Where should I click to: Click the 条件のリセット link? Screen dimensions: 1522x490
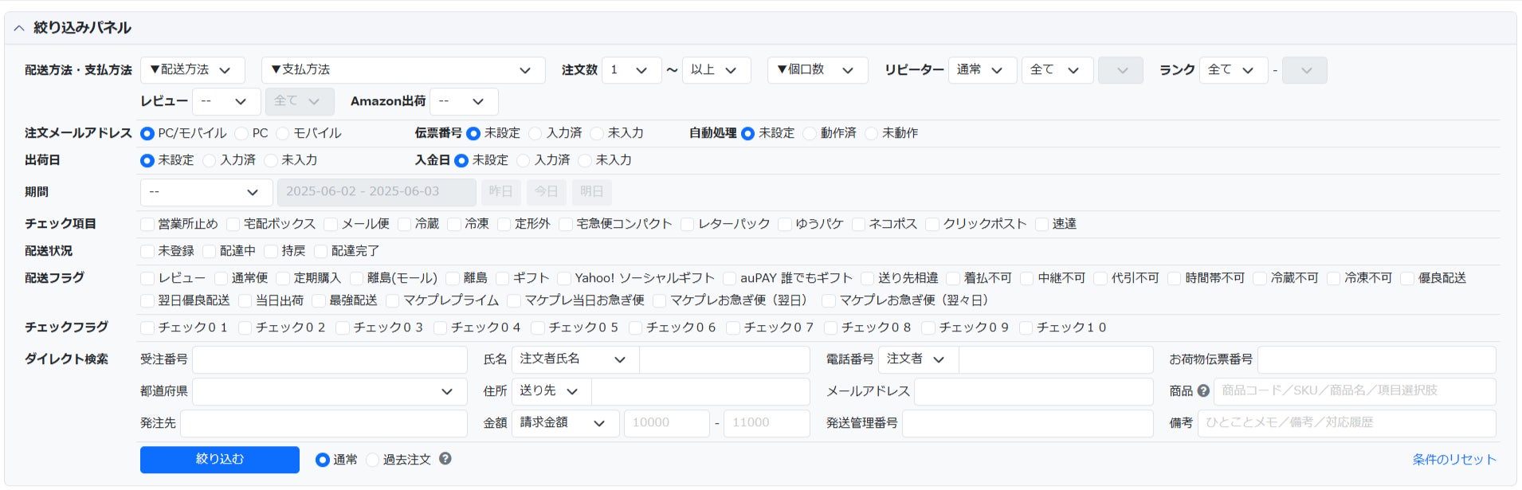pyautogui.click(x=1453, y=460)
